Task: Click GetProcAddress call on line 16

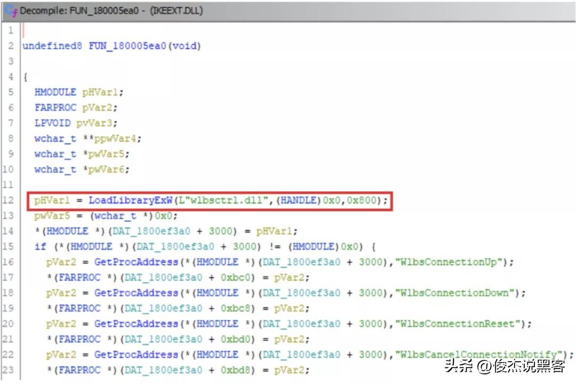Action: pos(136,262)
